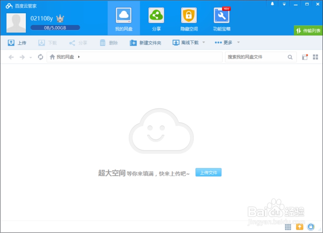This screenshot has width=323, height=233.
Task: Open notifications via the bell icon
Action: (x=272, y=4)
